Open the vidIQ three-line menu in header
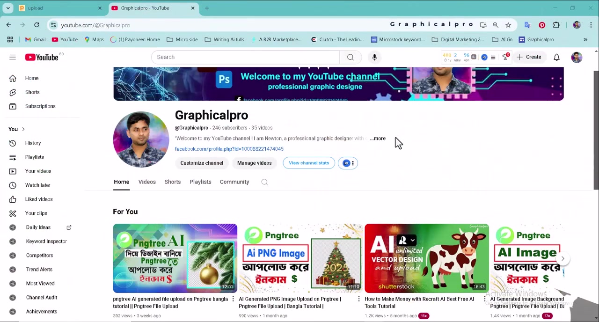This screenshot has width=599, height=322. point(493,57)
